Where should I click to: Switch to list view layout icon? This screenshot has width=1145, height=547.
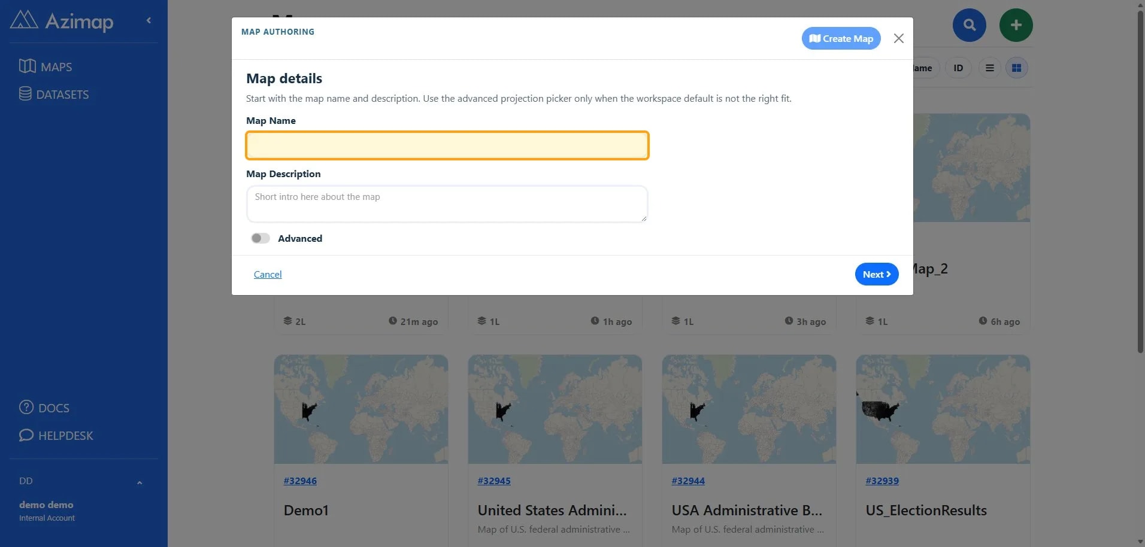(x=989, y=68)
